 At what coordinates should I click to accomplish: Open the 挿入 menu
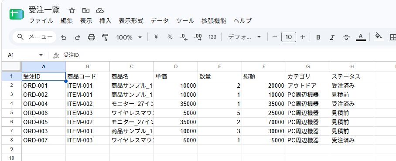(106, 20)
